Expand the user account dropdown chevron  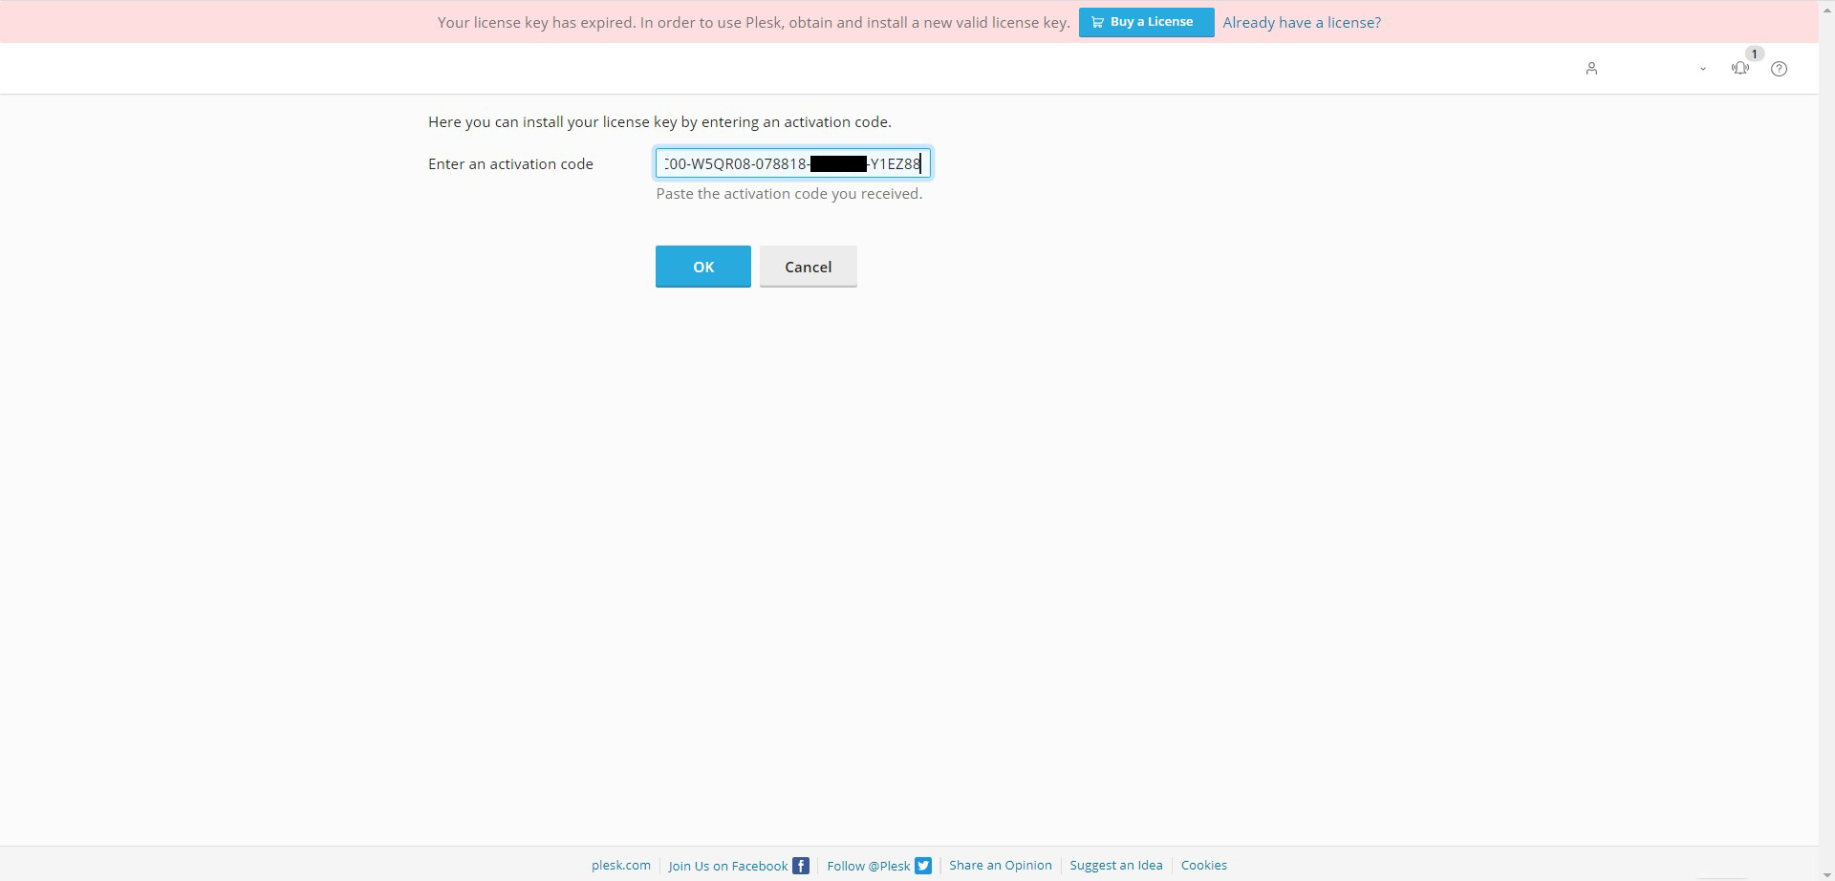pyautogui.click(x=1703, y=69)
